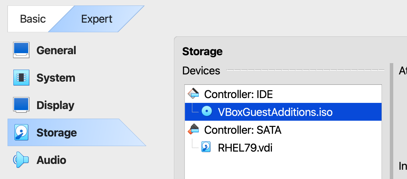Select the Controller: SATA tree entry text
This screenshot has height=179, width=407.
(x=243, y=130)
